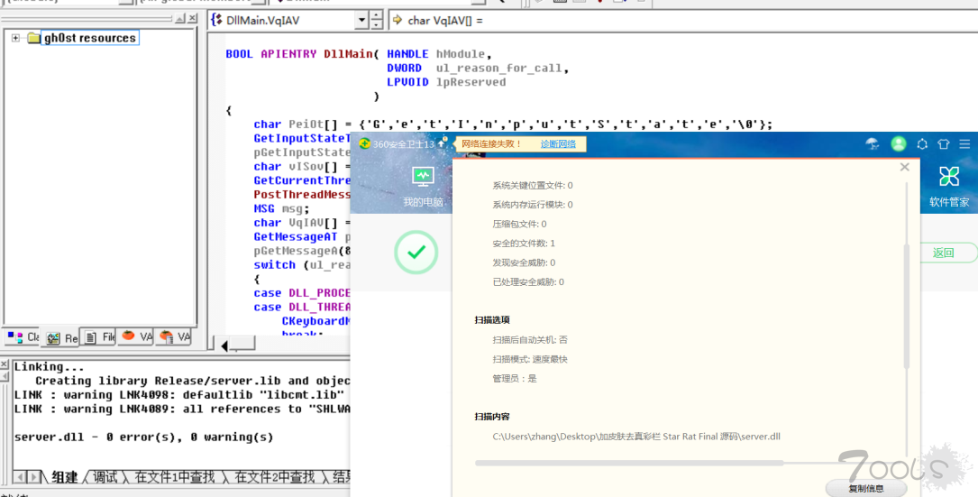Click the 返回 button in 360 window

point(943,253)
